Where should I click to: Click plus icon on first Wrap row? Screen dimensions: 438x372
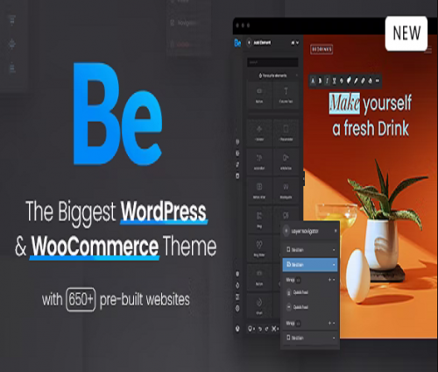click(329, 280)
